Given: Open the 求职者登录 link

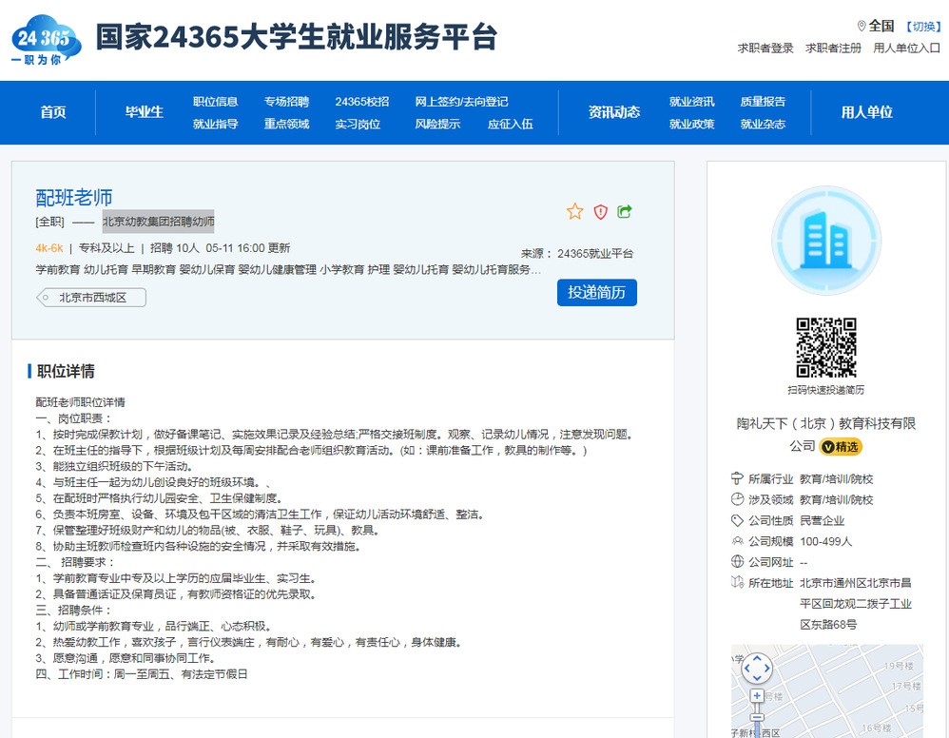Looking at the screenshot, I should click(765, 49).
